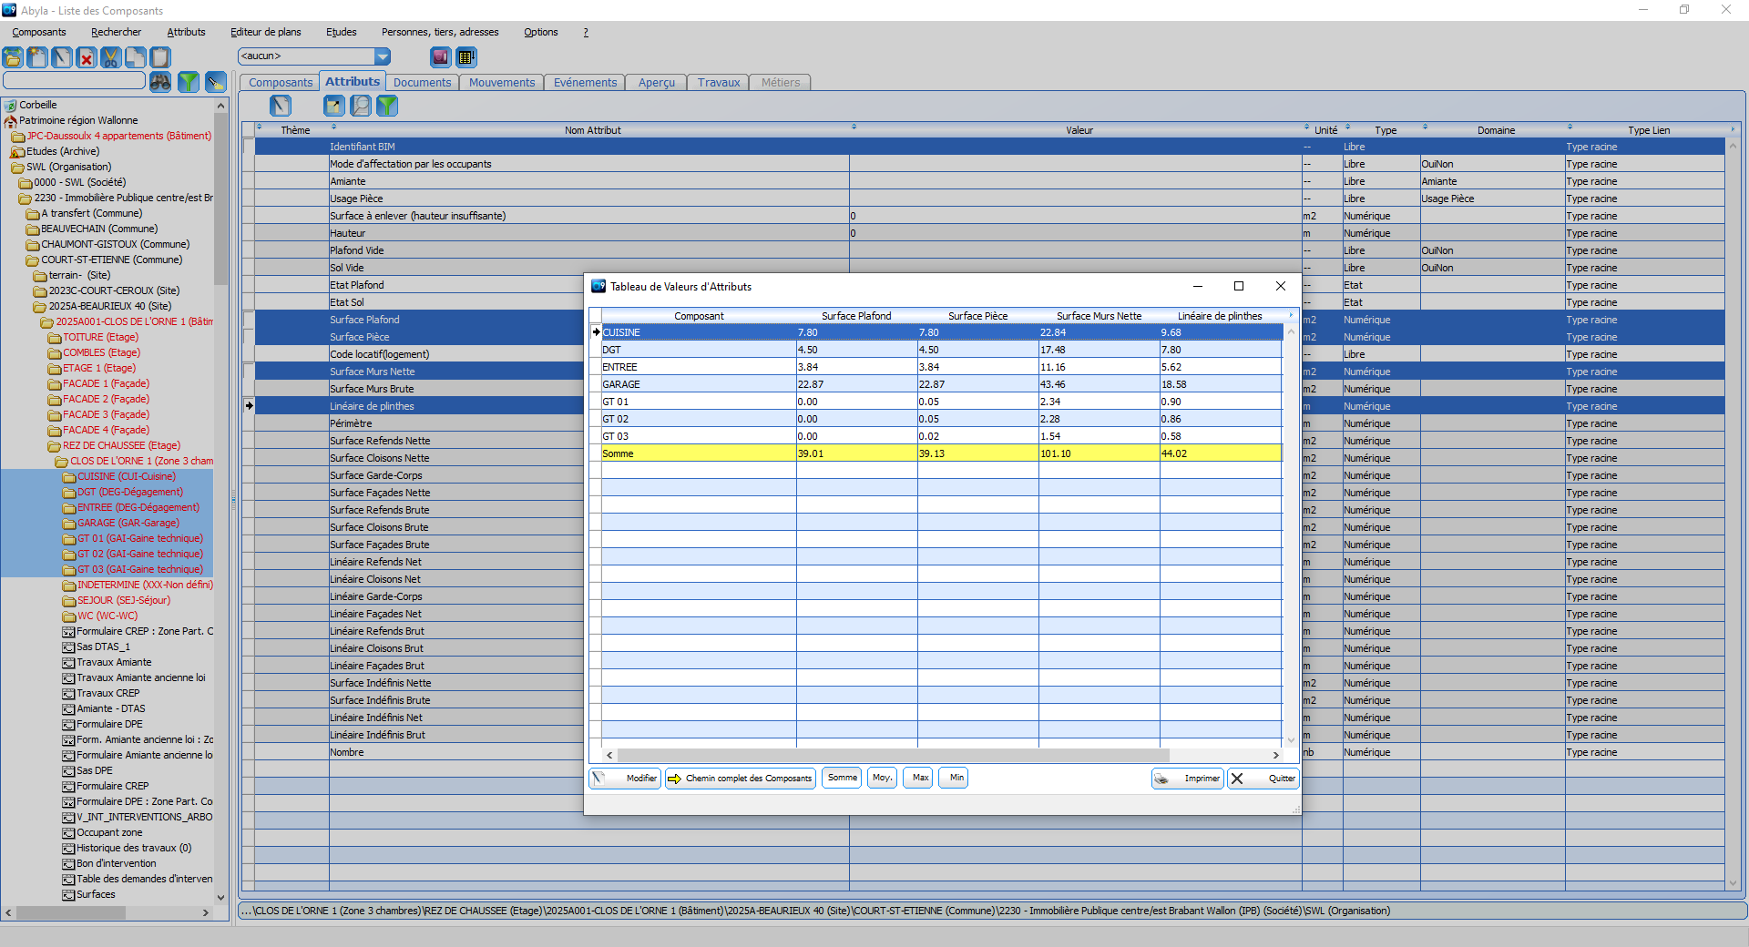Click the binoculars search icon
1749x947 pixels.
pyautogui.click(x=160, y=82)
